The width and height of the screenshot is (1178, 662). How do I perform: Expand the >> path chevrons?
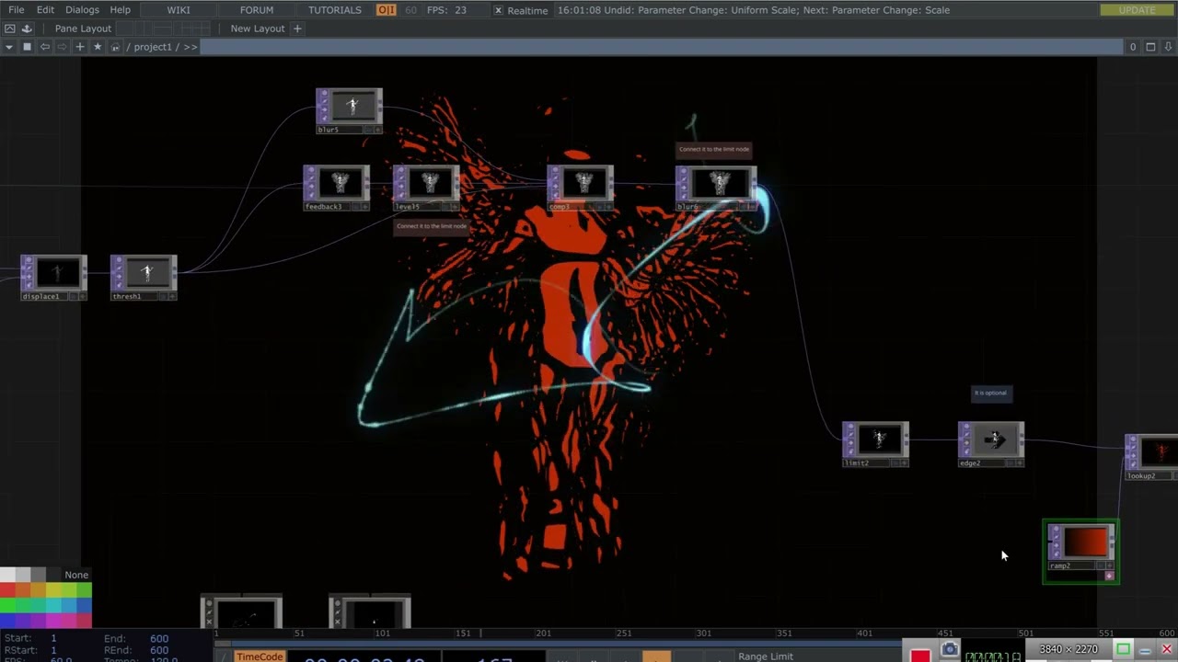click(x=191, y=47)
